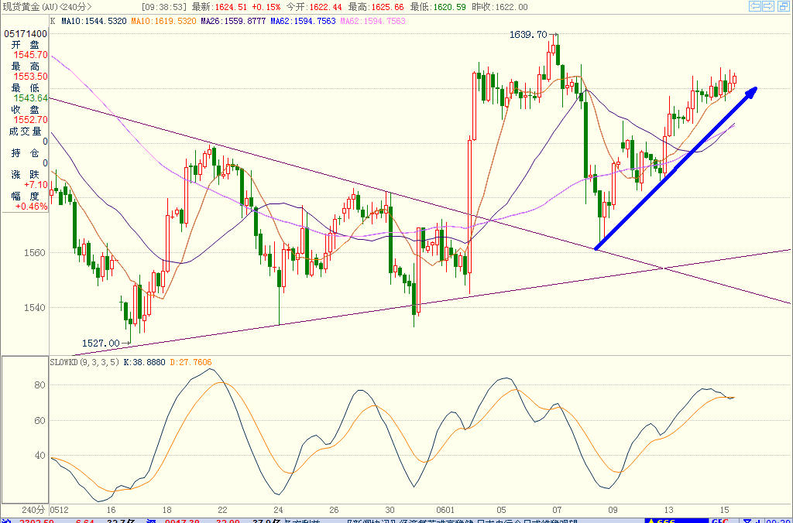Click the 涨跌 +7.10 value in info panel
Image resolution: width=793 pixels, height=523 pixels.
(x=36, y=185)
